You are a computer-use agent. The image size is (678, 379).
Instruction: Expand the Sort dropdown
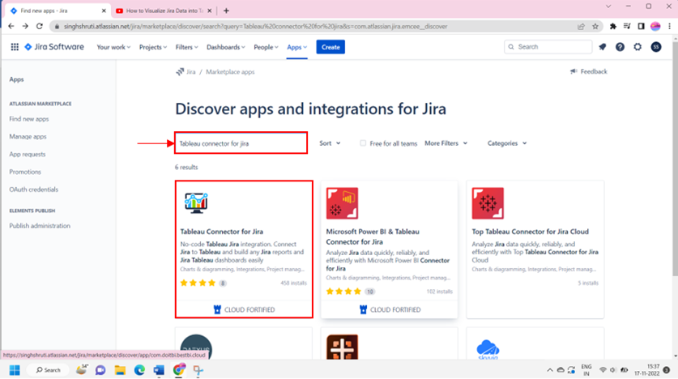(330, 143)
